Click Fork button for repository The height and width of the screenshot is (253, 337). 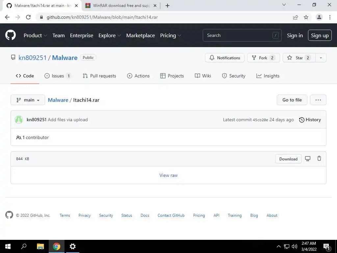[x=264, y=58]
